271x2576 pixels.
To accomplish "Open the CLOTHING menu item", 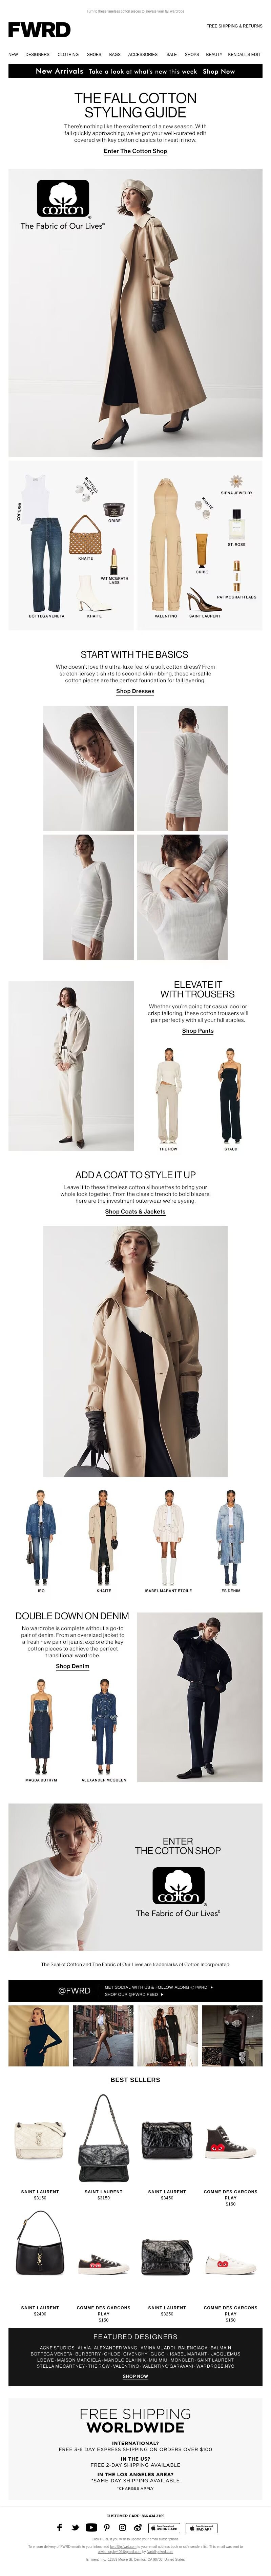I will click(x=68, y=54).
